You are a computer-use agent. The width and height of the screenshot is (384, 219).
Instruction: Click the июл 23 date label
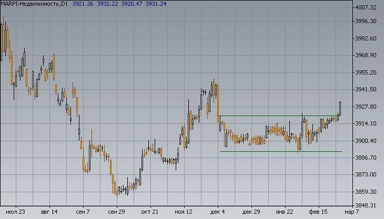coord(15,212)
